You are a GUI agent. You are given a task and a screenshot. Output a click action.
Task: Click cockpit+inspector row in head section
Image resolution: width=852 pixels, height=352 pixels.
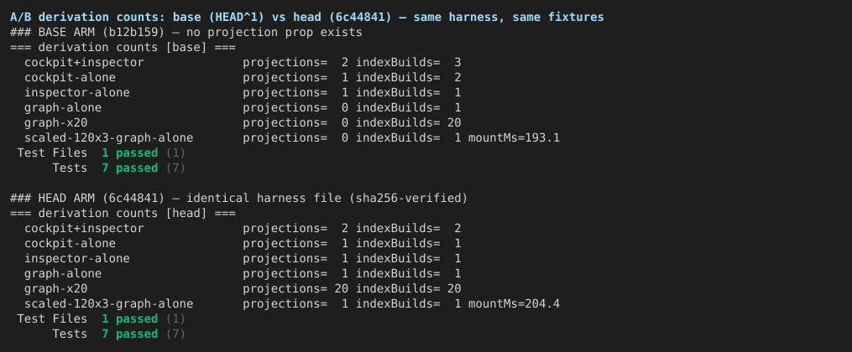click(243, 228)
